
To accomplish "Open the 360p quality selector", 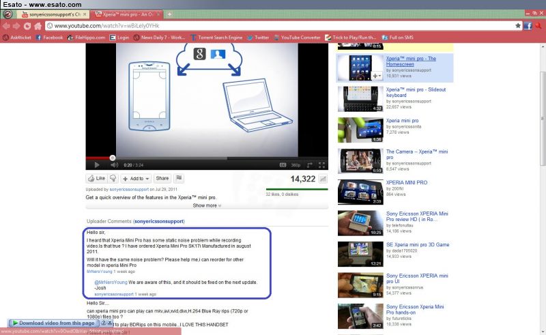I will (x=296, y=165).
